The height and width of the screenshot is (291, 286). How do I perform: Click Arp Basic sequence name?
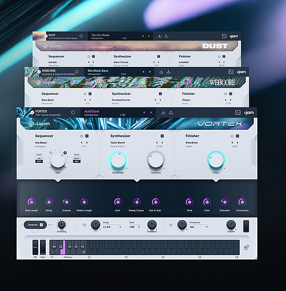[x=41, y=142]
